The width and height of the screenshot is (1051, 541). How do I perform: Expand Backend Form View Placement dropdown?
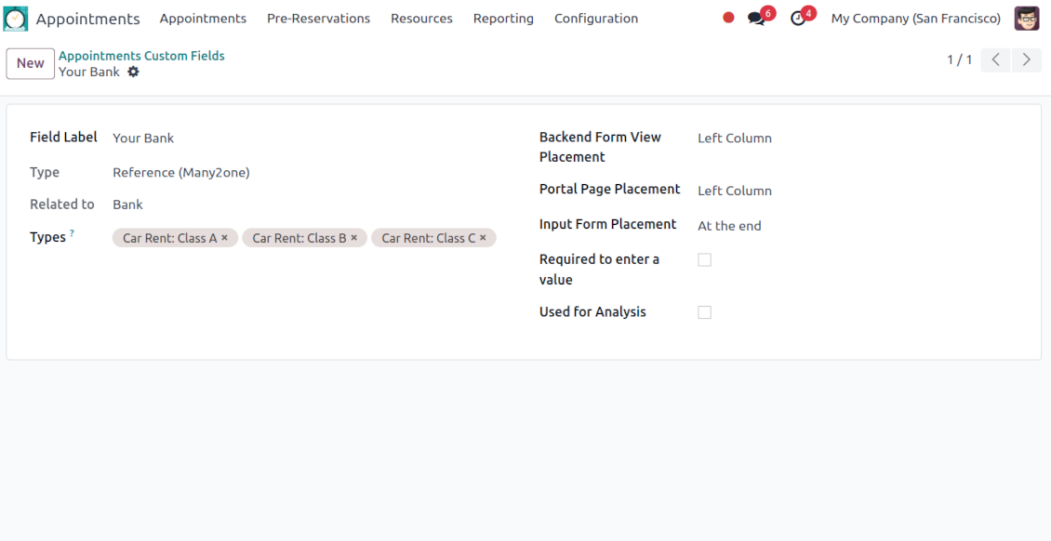735,138
